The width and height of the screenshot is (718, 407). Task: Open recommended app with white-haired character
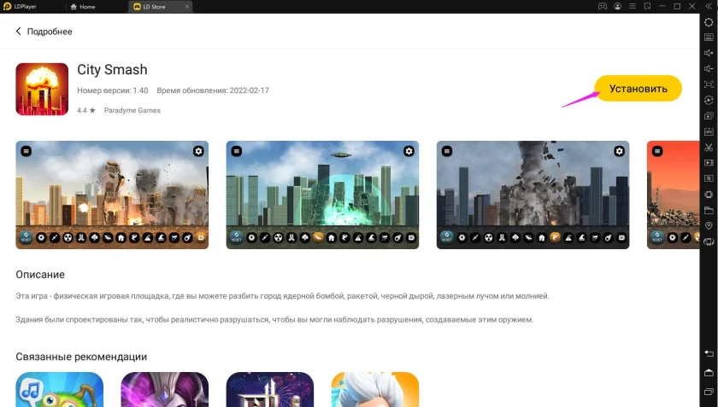click(375, 389)
